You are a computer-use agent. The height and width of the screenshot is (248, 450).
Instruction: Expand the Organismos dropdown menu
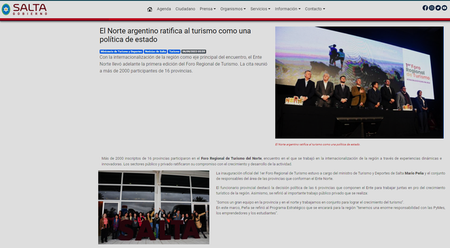[233, 9]
